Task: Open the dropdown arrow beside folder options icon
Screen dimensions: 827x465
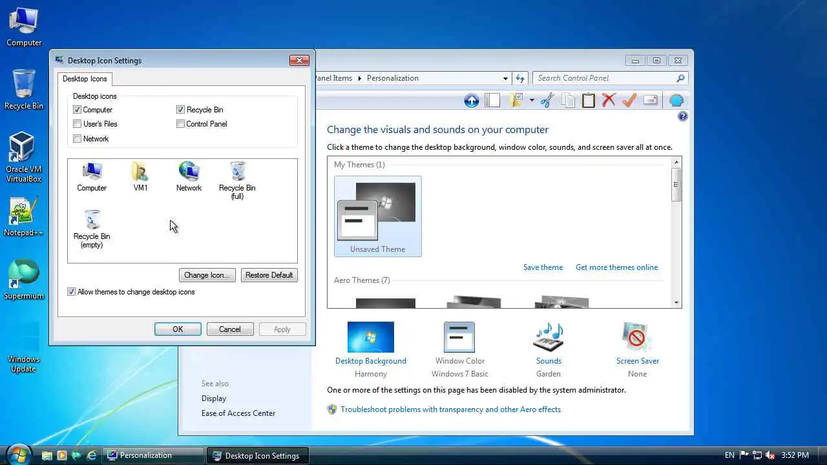Action: (x=532, y=100)
